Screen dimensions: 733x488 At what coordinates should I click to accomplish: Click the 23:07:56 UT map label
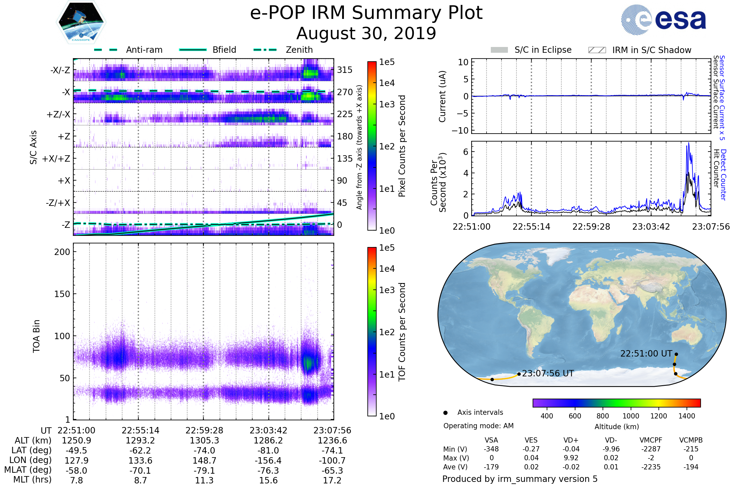coord(548,373)
